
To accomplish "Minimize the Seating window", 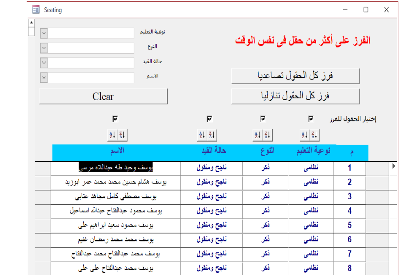I will coord(345,10).
